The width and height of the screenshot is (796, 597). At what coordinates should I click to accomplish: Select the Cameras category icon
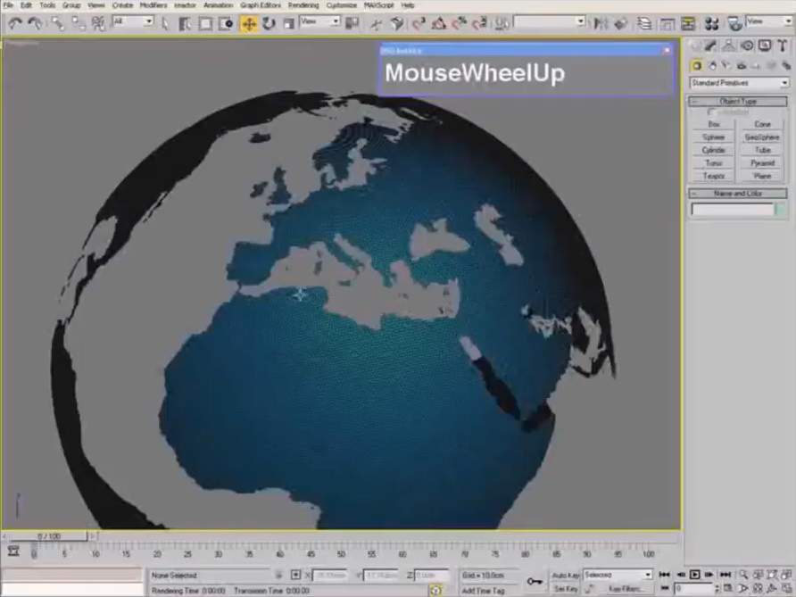[742, 65]
